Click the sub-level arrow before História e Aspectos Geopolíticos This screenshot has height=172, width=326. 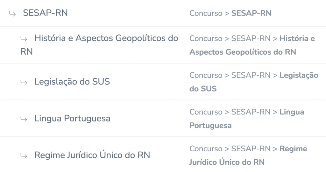[x=24, y=39]
